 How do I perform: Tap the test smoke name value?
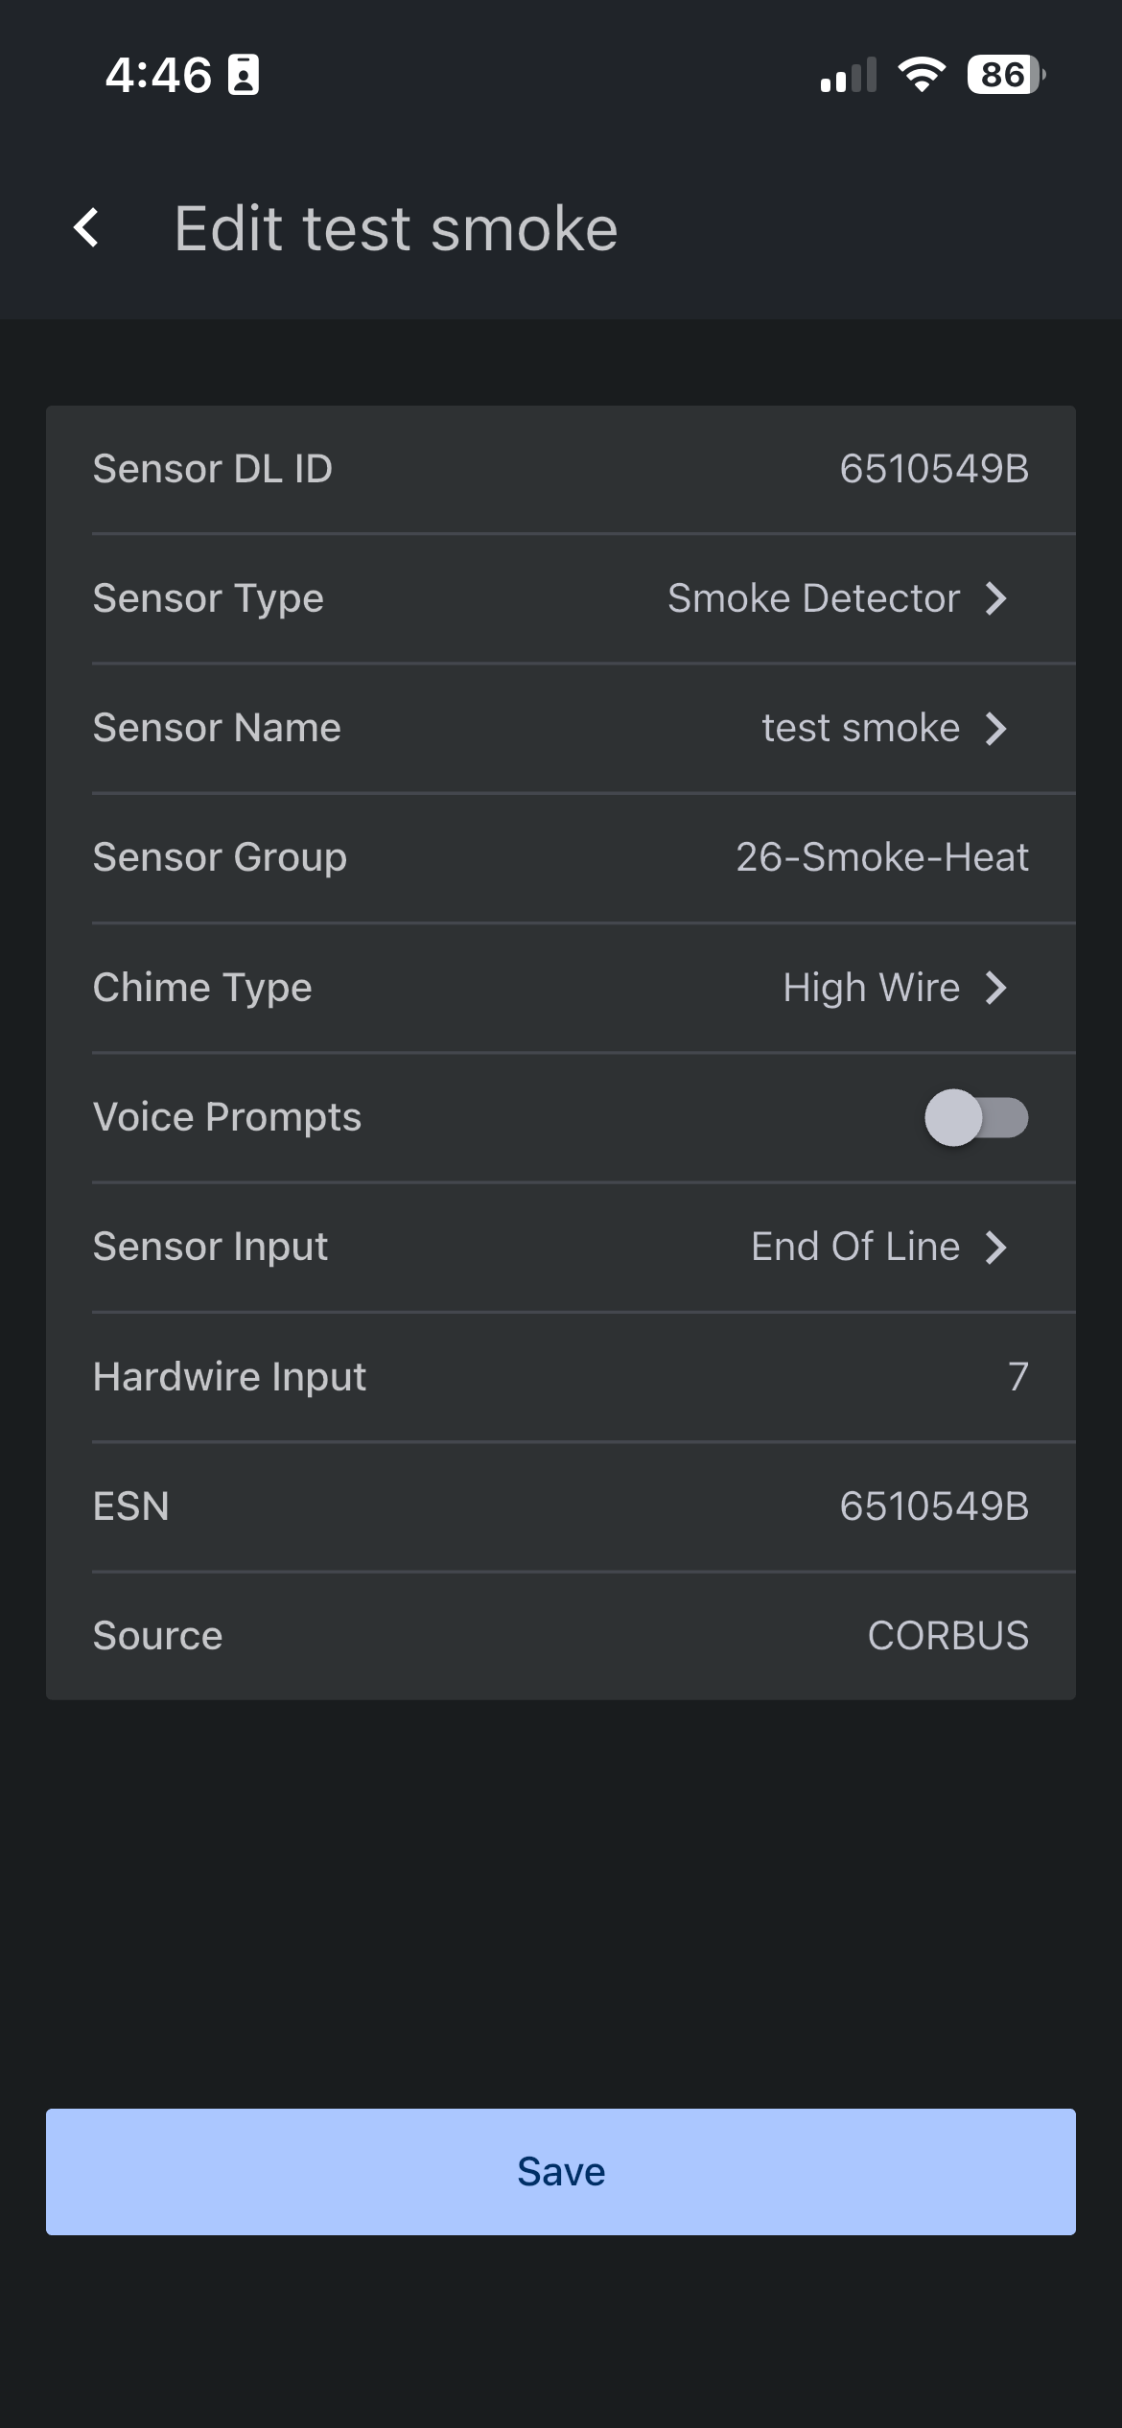click(860, 728)
